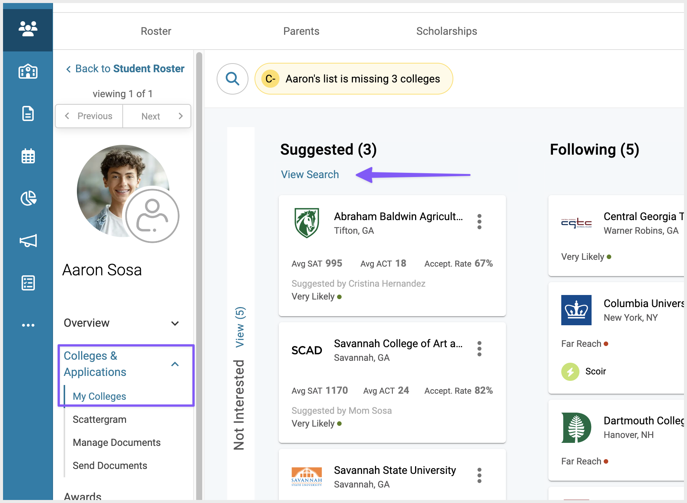Click the View Search link
The height and width of the screenshot is (503, 687).
(310, 175)
